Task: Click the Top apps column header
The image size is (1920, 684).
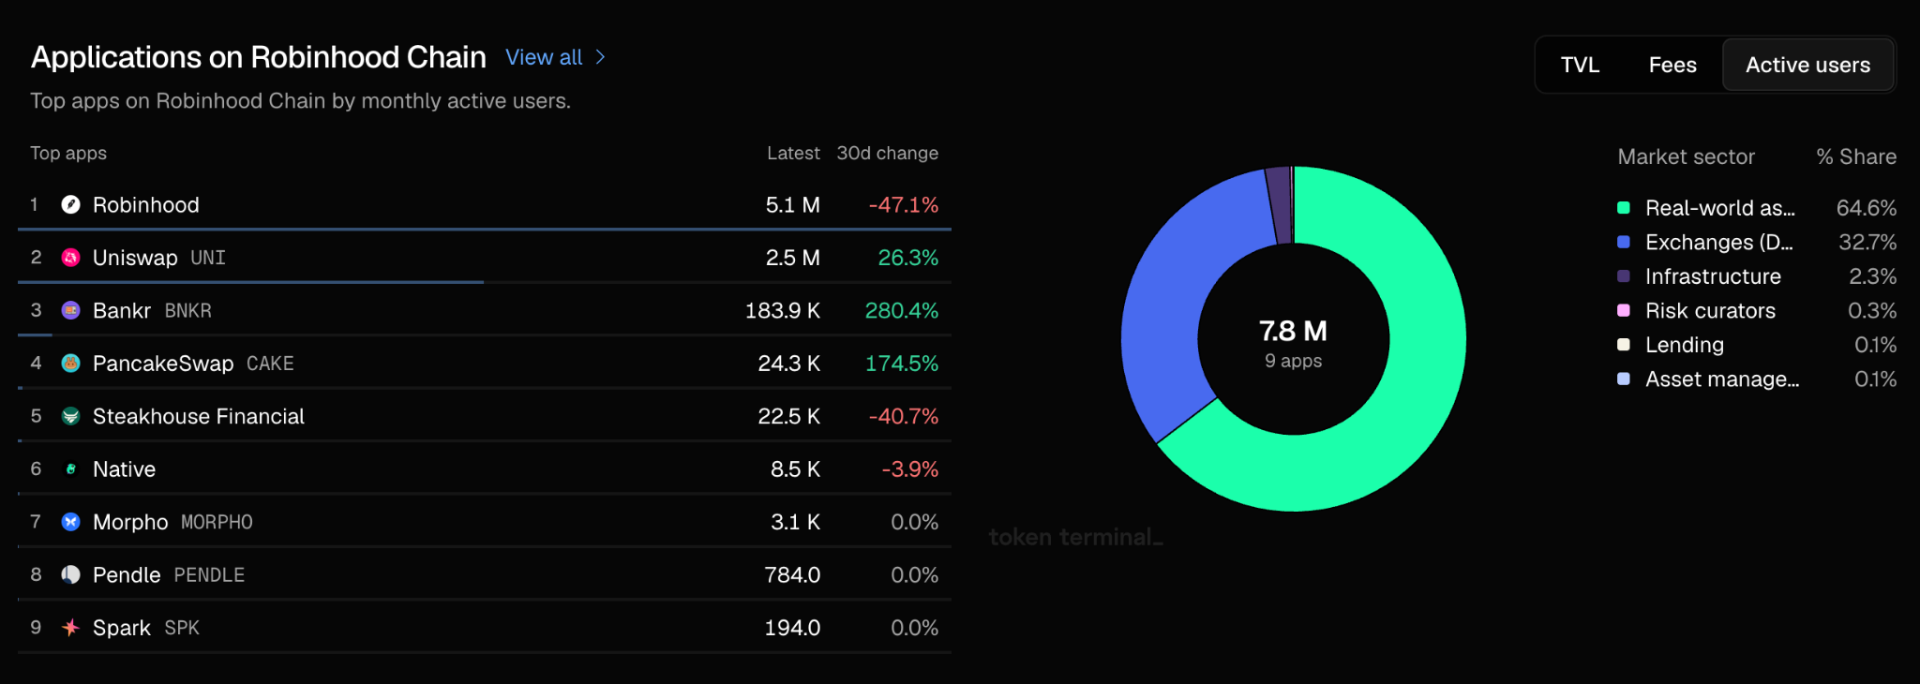Action: click(x=68, y=153)
